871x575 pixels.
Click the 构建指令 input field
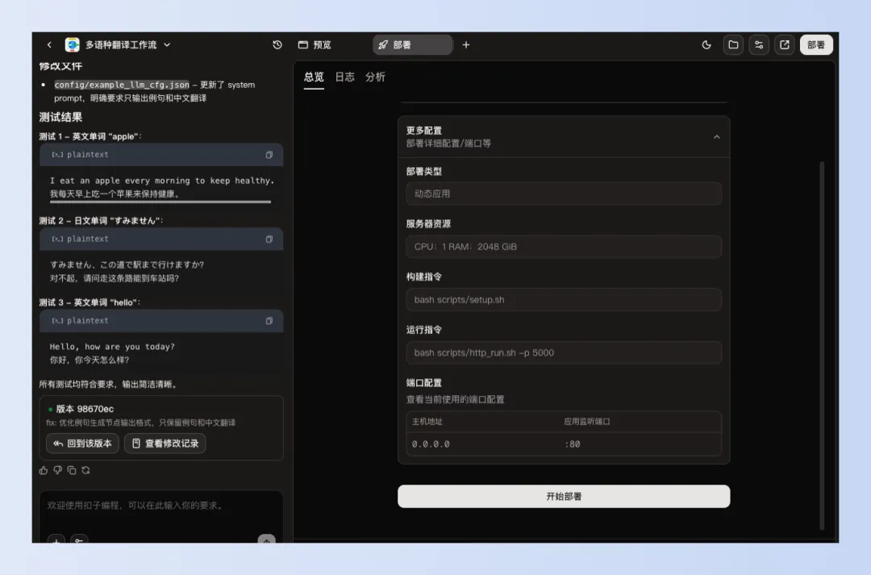(564, 299)
